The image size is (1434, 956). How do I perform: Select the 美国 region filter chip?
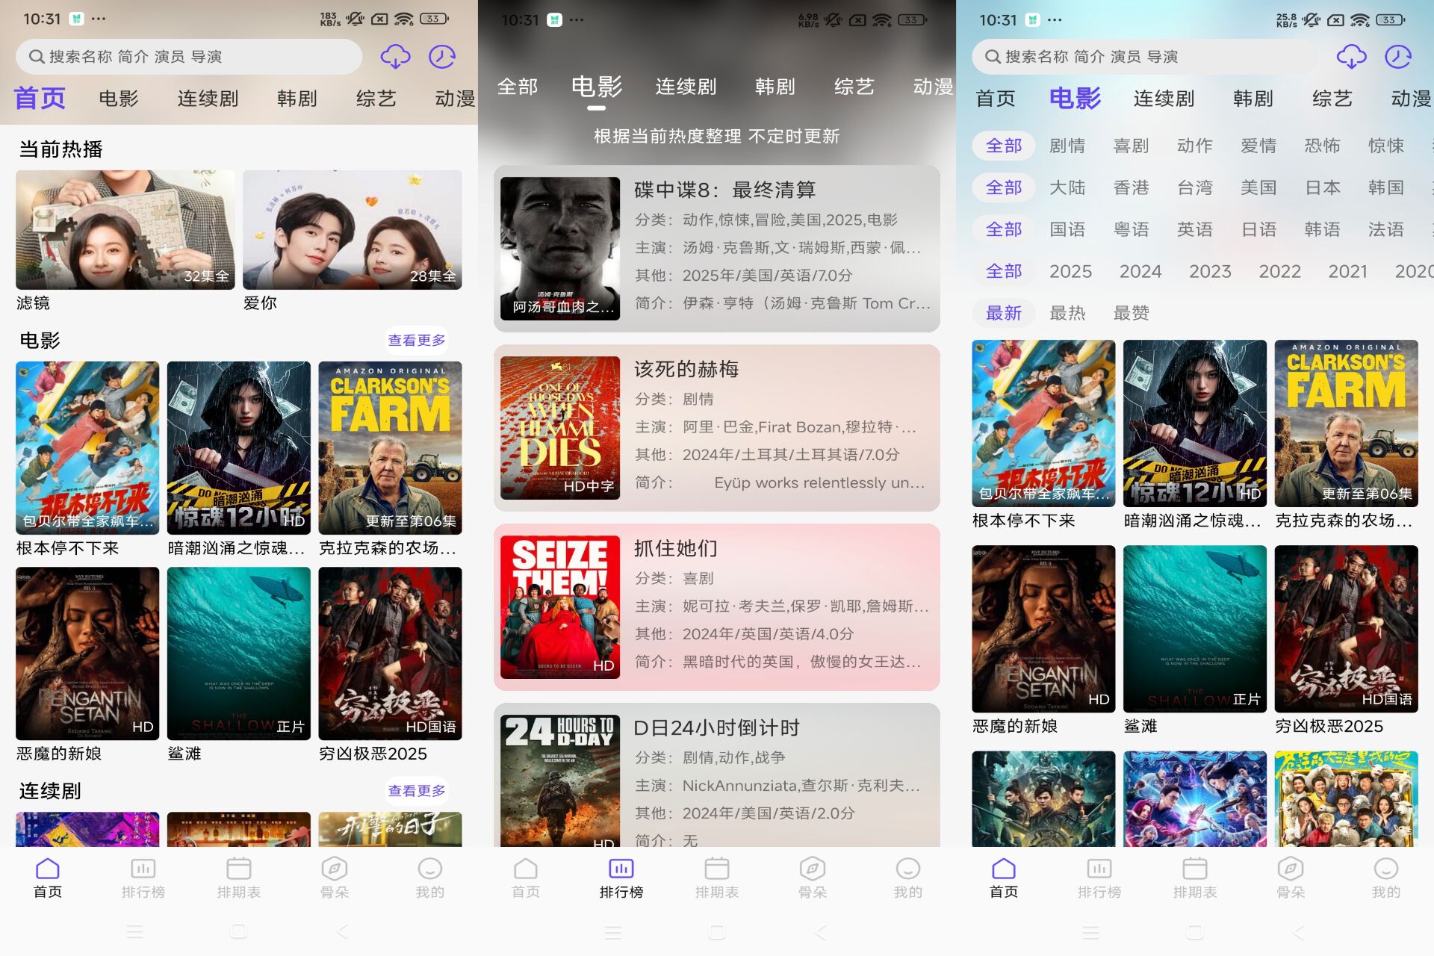pos(1258,187)
